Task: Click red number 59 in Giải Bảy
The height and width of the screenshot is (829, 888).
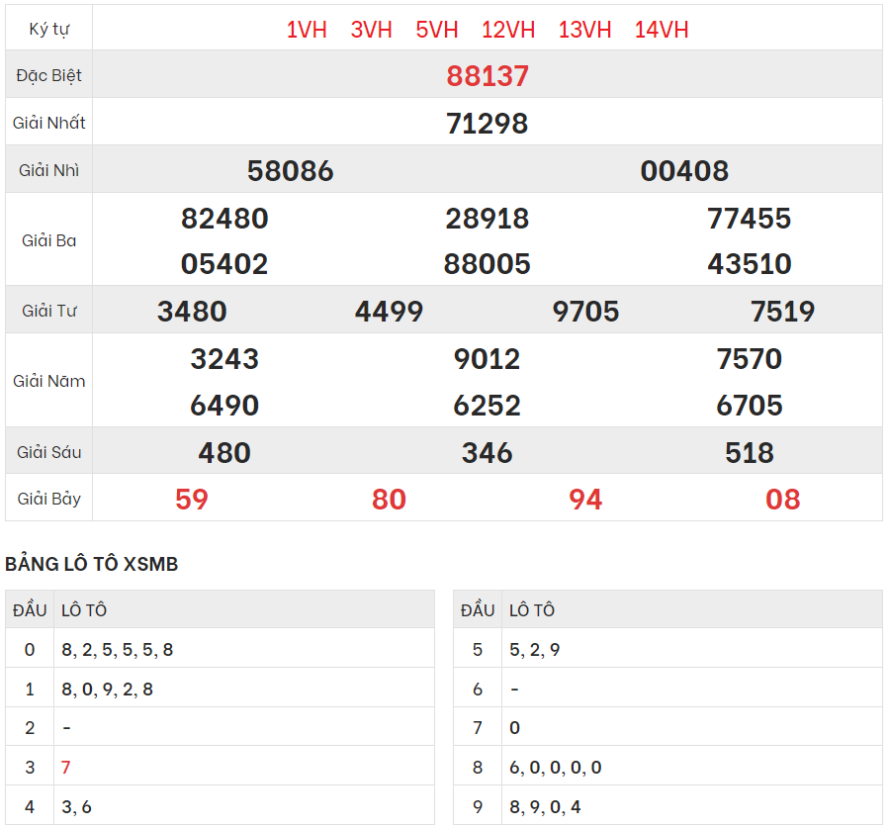Action: [x=192, y=500]
